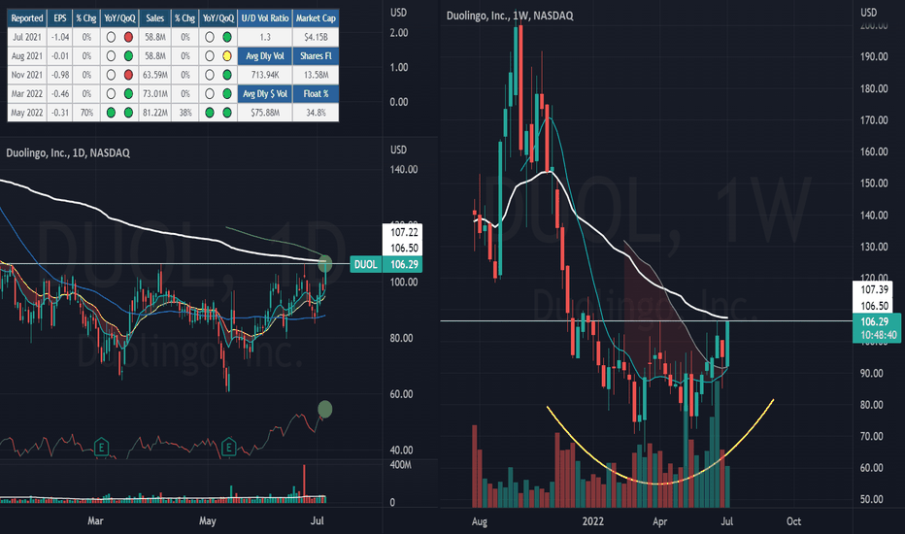The height and width of the screenshot is (534, 905).
Task: Click the 34.8% float value
Action: click(x=316, y=113)
